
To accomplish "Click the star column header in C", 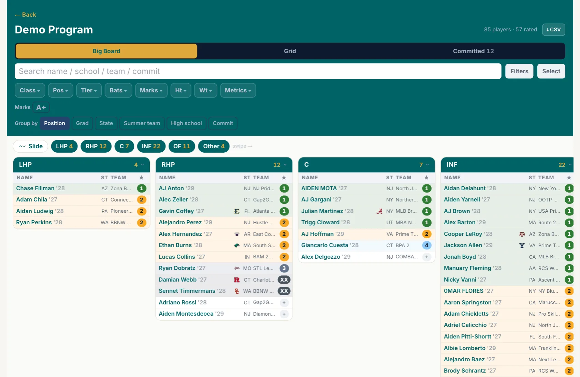I will [426, 178].
